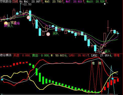Viewport: 123px width, 95px height.
Task: Select the magenta 进场 signal label
Action: tap(17, 23)
